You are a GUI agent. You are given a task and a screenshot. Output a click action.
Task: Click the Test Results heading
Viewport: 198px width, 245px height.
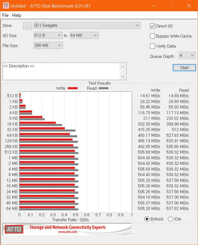pos(100,83)
